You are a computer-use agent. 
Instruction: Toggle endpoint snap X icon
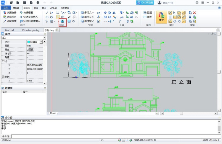click(x=170, y=13)
